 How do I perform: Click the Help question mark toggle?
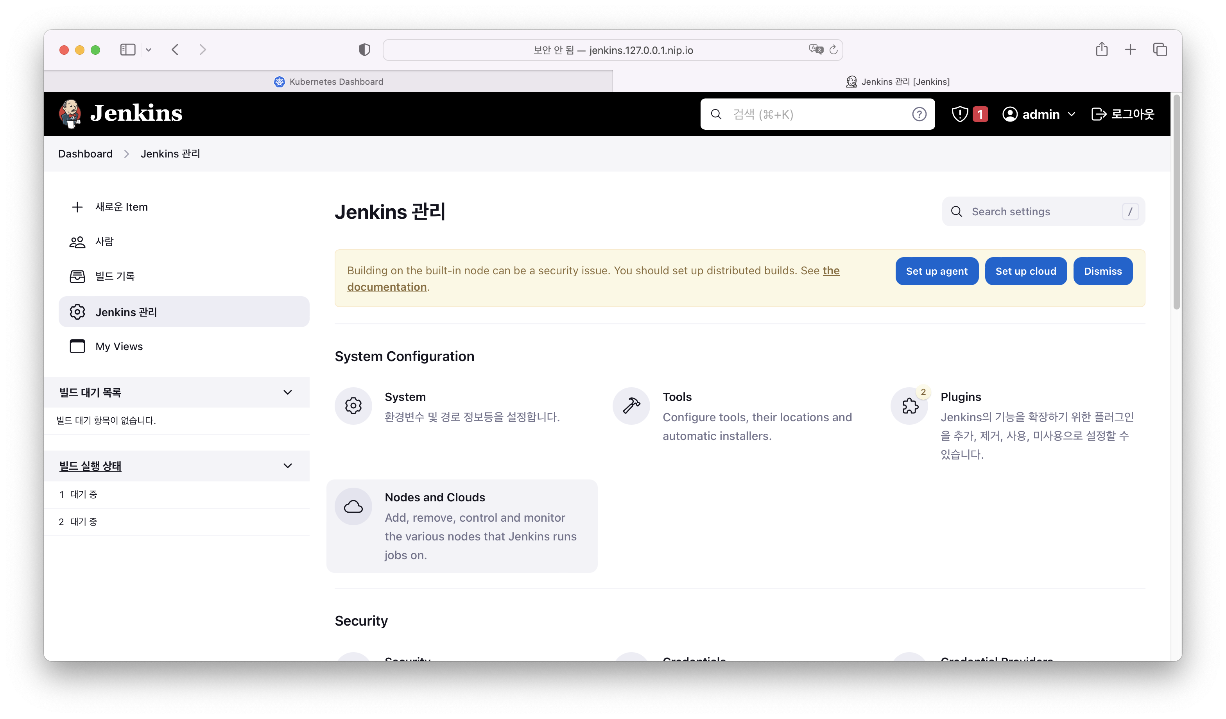pos(919,114)
